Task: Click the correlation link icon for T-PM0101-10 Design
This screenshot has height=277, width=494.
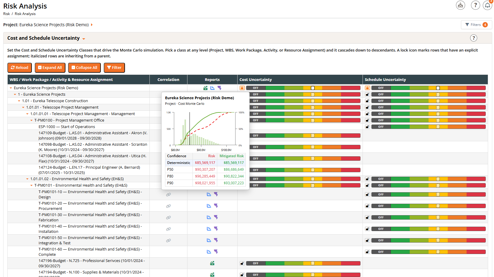Action: coord(168,195)
